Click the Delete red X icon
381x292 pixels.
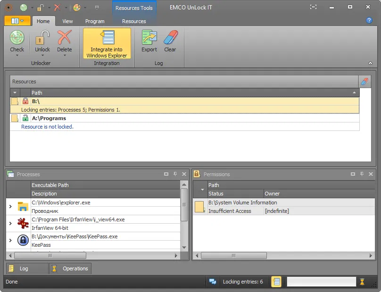click(x=65, y=38)
